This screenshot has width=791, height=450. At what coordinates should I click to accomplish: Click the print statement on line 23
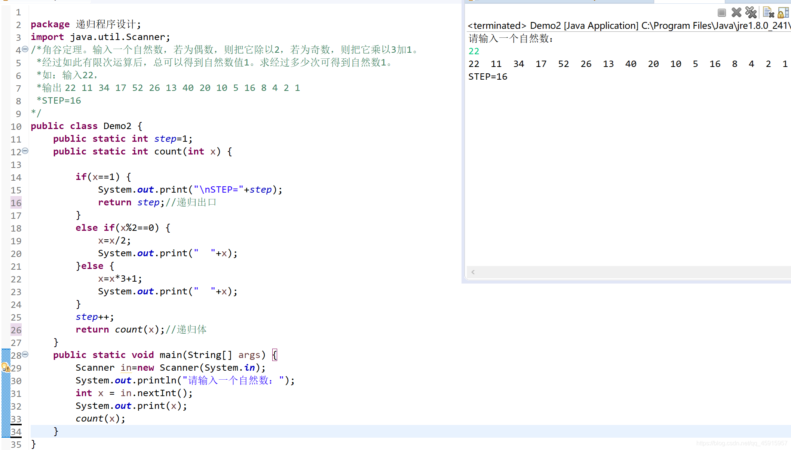(168, 291)
